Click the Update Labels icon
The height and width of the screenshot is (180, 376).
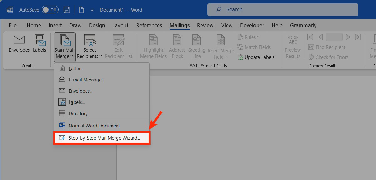pyautogui.click(x=240, y=57)
